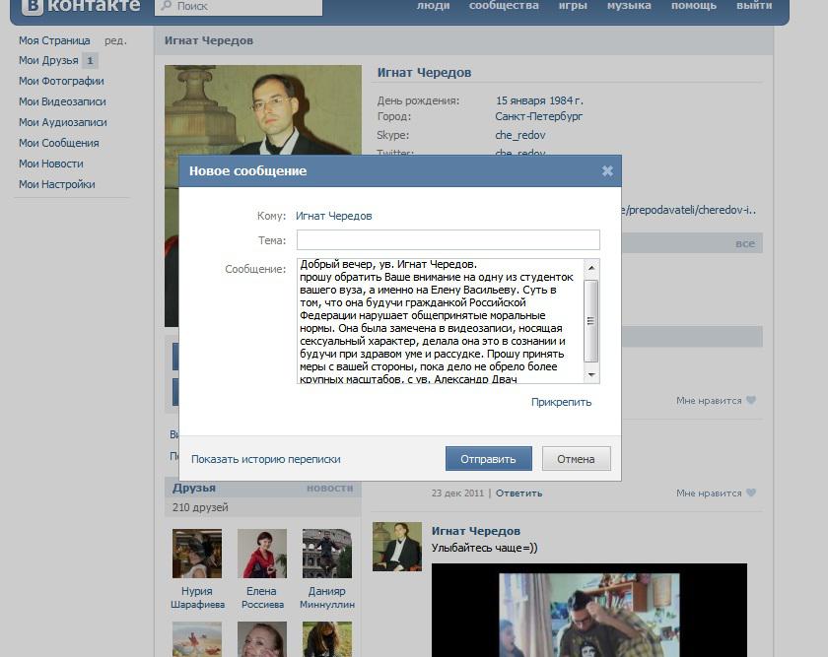Click the profile photo of Игнат Чередов
Image resolution: width=828 pixels, height=657 pixels.
pos(263,109)
